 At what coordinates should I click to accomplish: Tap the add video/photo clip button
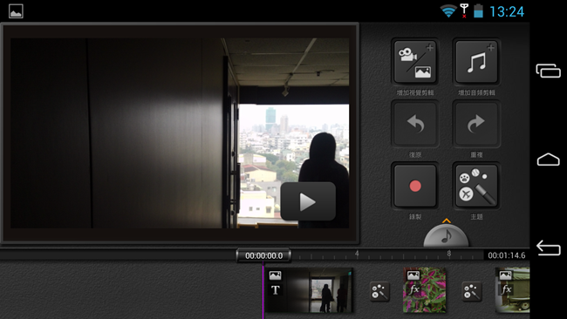click(414, 62)
